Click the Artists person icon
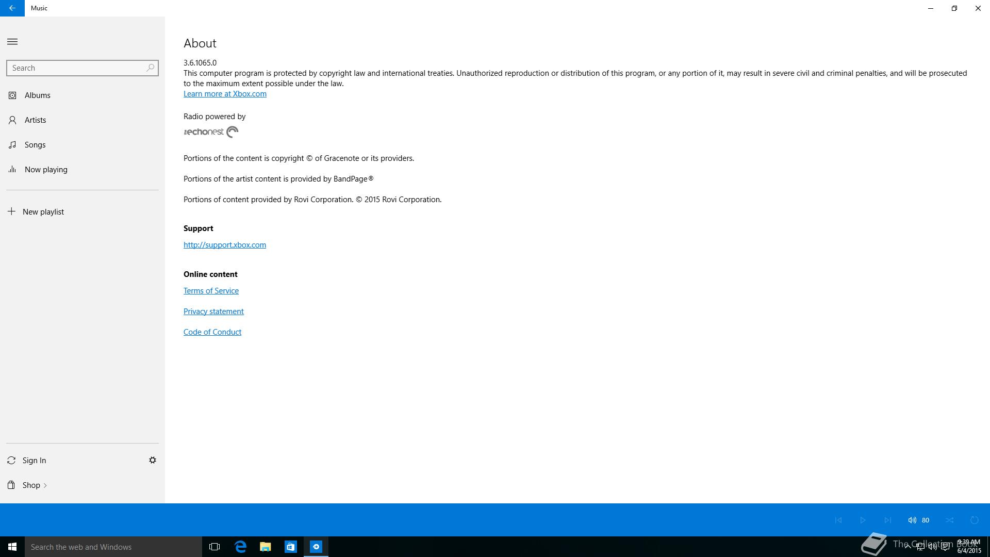Screen dimensions: 990x557 (x=12, y=120)
